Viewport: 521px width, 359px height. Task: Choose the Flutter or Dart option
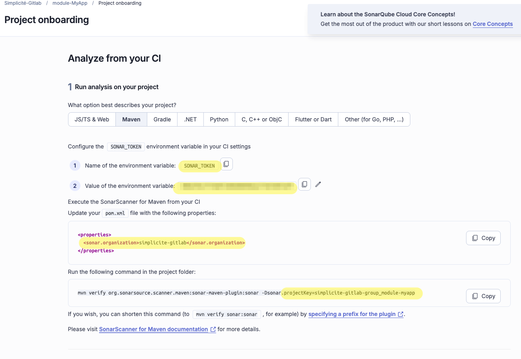point(313,119)
